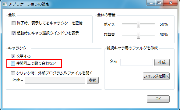180x110 pixels.
Task: Click the ボイス volume slider handle
Action: (x=139, y=24)
